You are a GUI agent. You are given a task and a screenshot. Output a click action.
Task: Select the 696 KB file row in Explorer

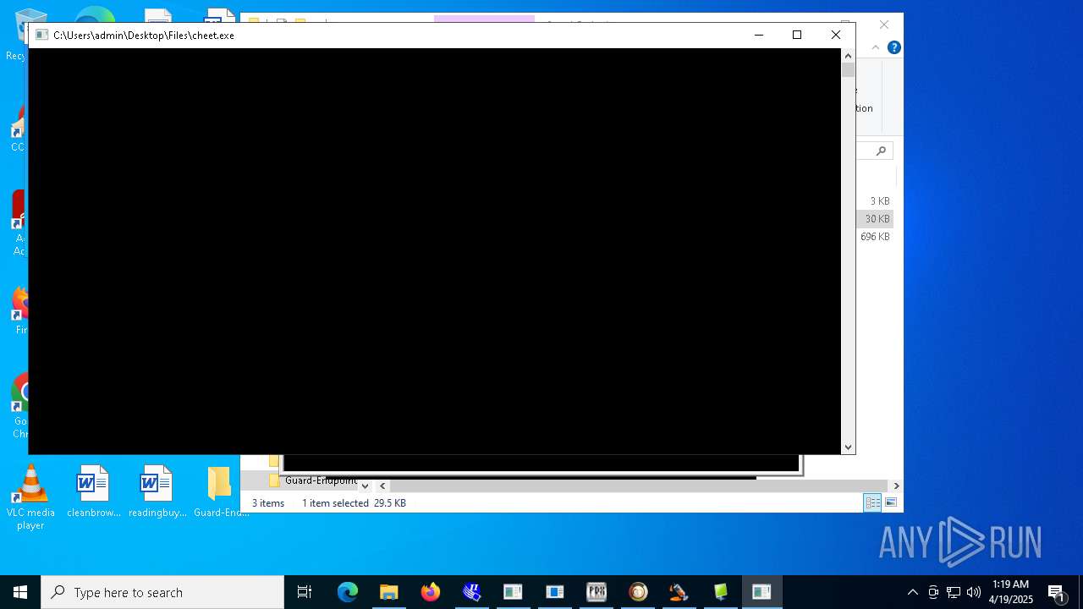pos(875,237)
